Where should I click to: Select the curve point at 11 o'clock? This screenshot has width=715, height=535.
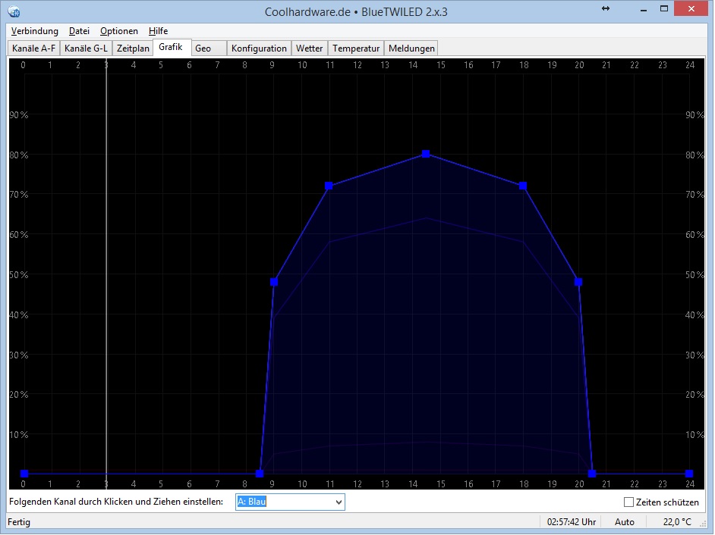click(329, 186)
